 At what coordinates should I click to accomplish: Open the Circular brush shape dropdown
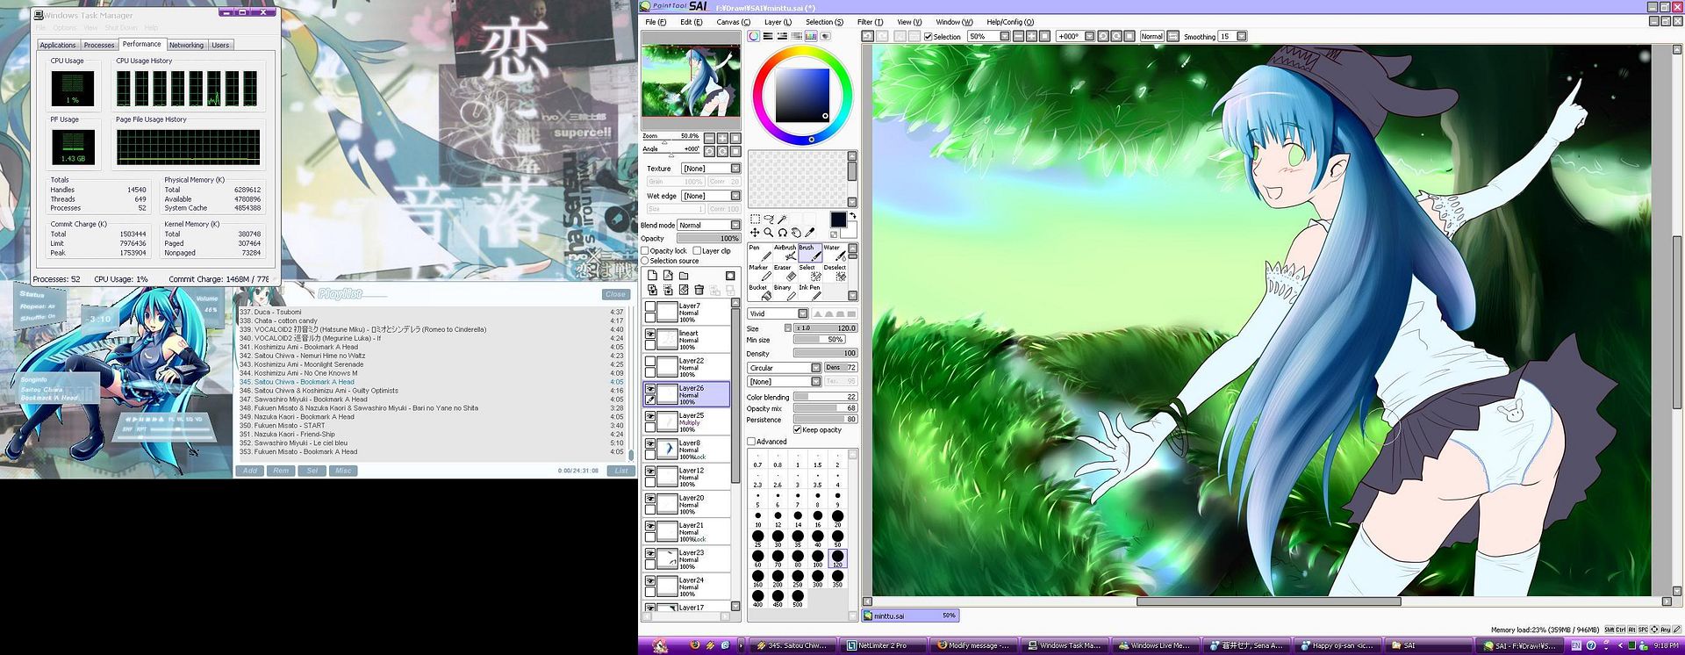click(x=785, y=368)
